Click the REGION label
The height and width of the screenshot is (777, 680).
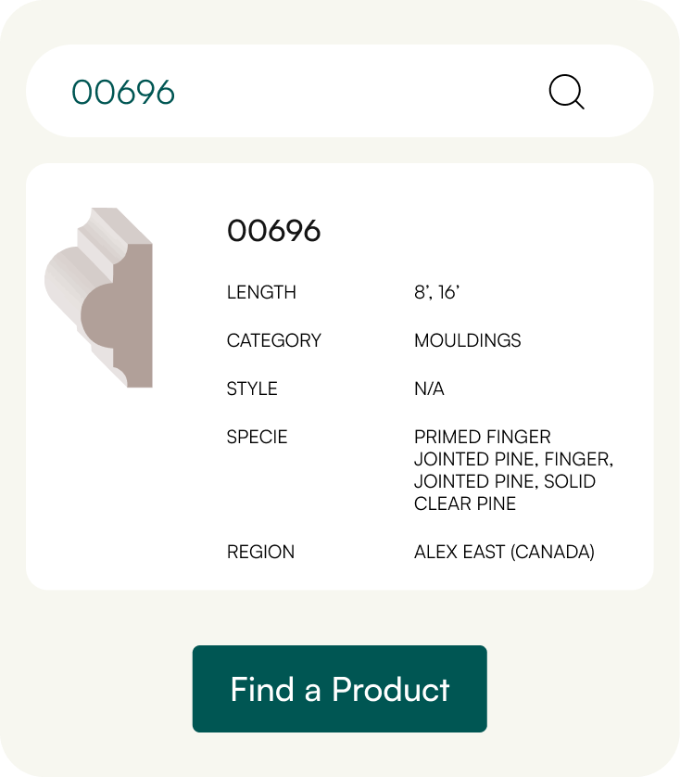point(260,552)
